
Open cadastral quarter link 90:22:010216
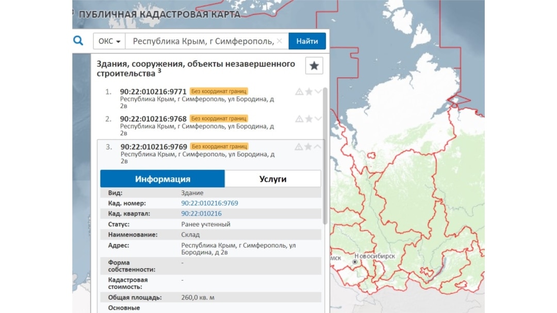201,214
